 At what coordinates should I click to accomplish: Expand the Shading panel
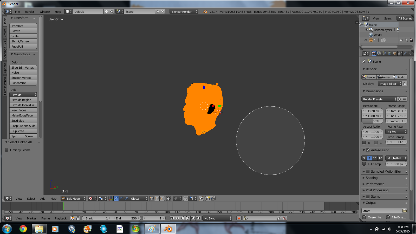(371, 178)
